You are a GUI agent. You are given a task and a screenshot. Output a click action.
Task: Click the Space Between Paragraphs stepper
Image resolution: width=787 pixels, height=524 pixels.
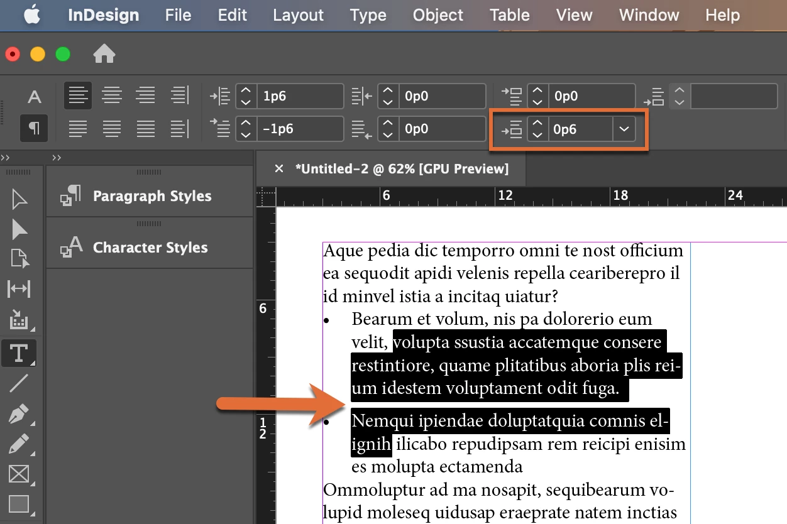[537, 129]
